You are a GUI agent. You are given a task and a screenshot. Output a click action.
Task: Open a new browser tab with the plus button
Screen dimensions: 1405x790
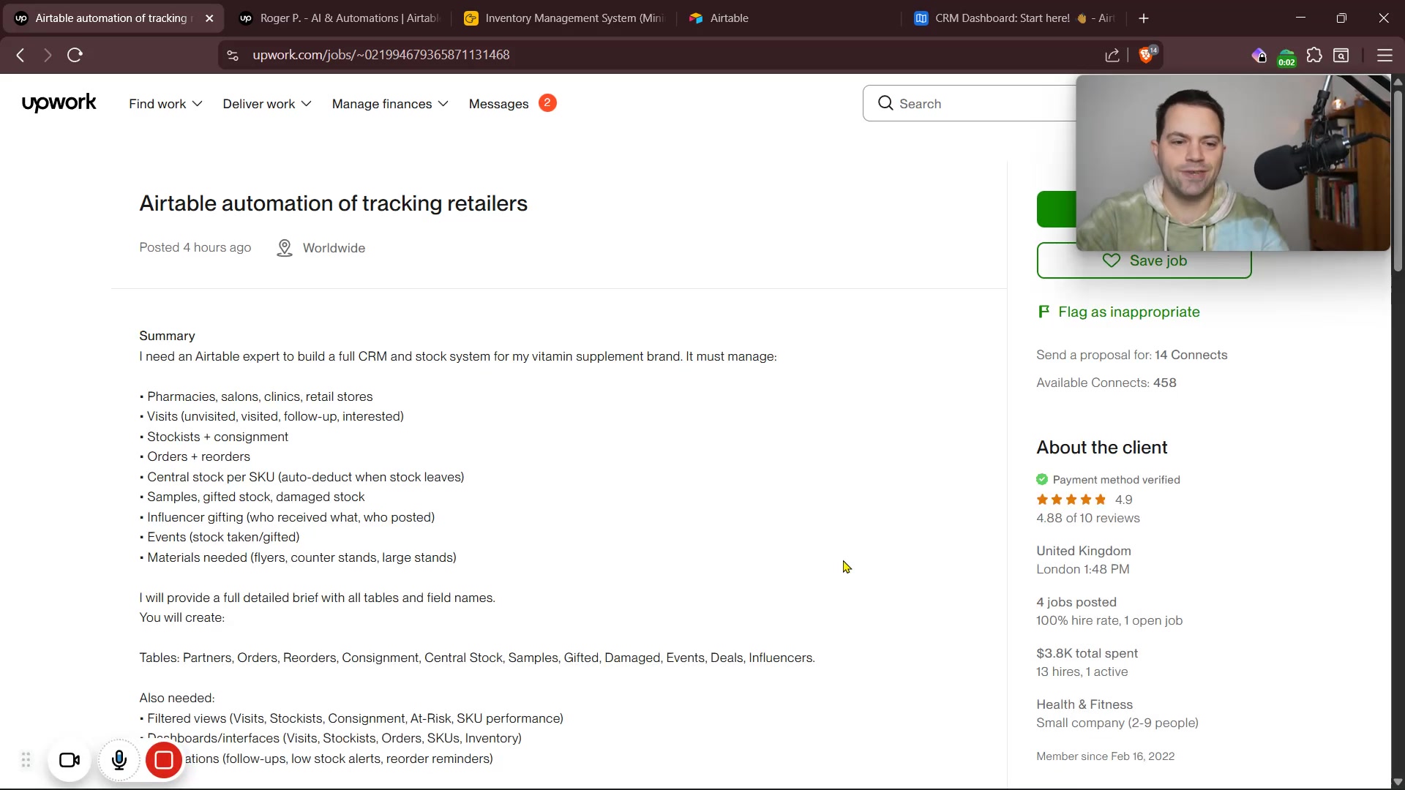tap(1144, 18)
